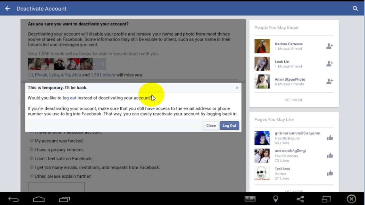Add Leak Lin as friend
Viewport: 365px width, 205px height.
tap(330, 63)
